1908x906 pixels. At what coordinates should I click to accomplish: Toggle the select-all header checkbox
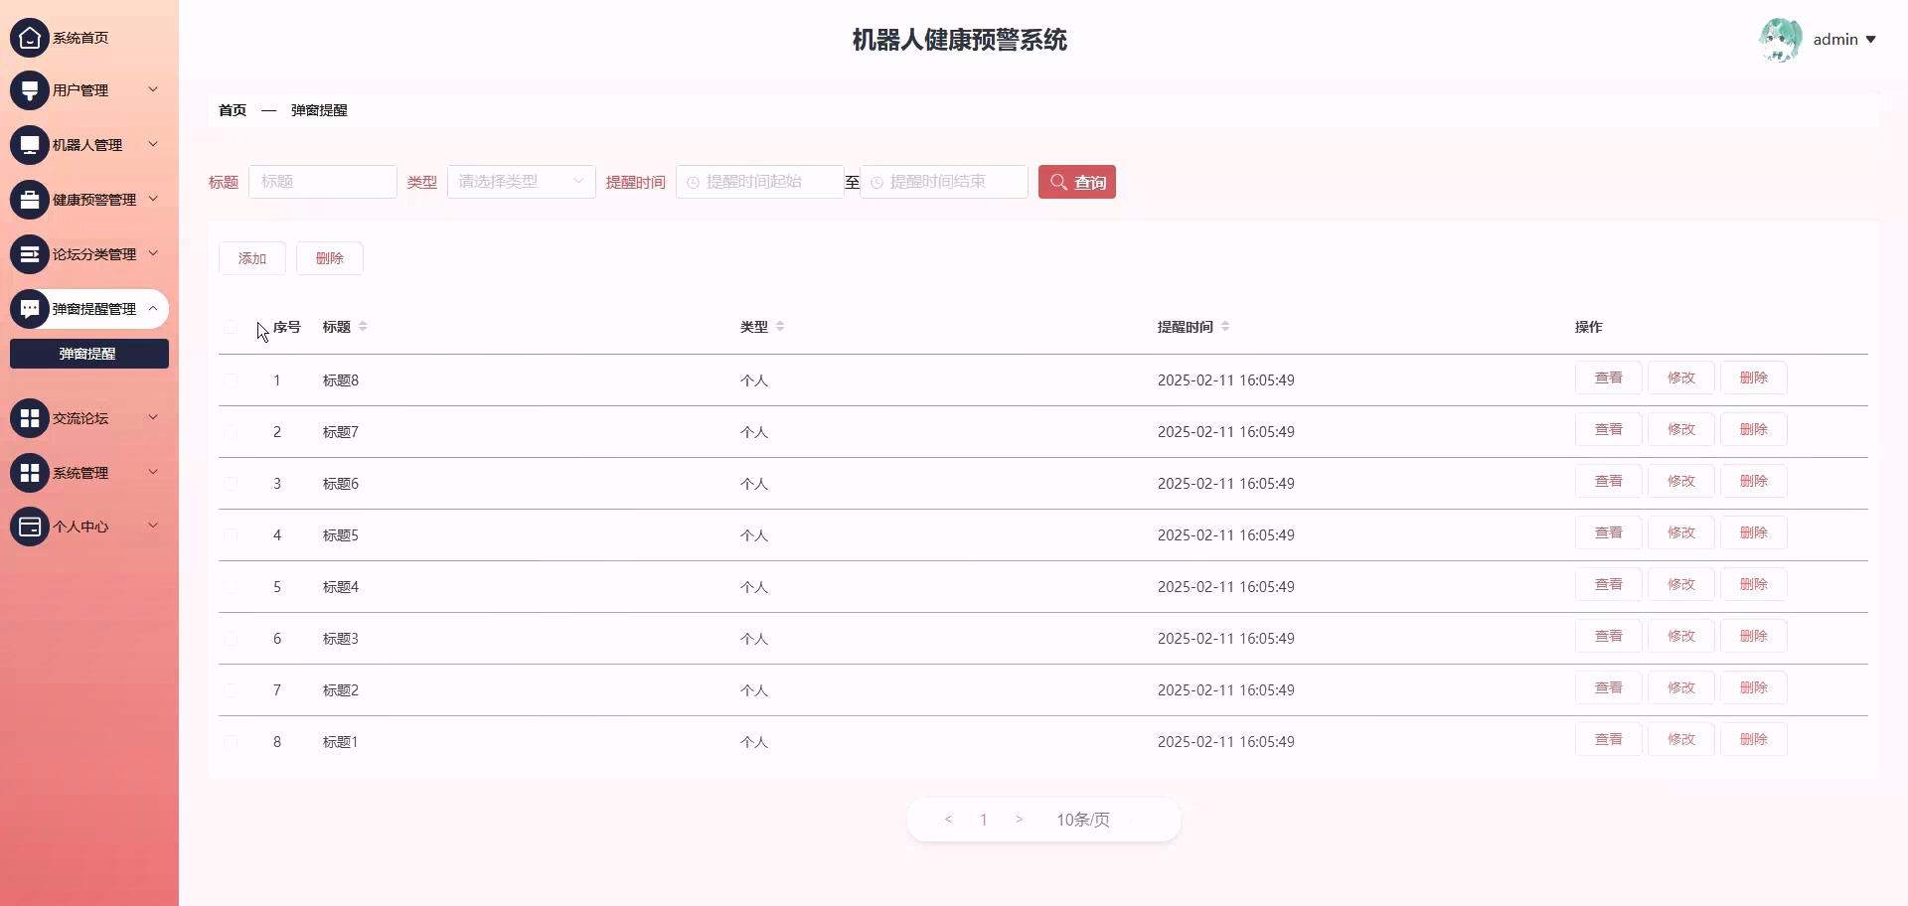pos(231,328)
